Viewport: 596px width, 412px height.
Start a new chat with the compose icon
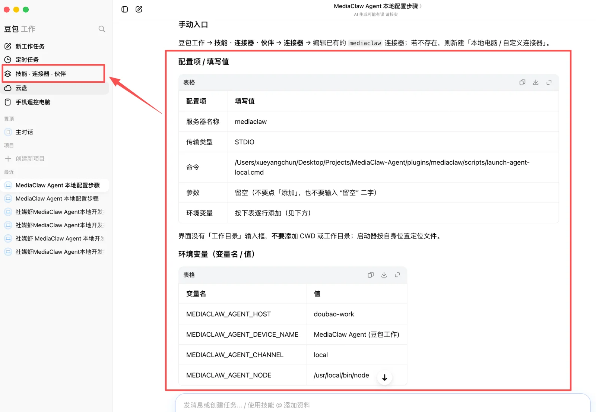pos(139,9)
